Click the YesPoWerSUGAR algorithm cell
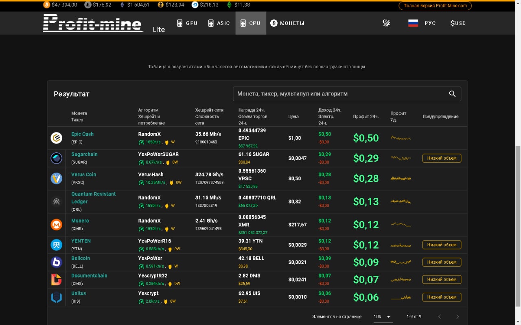The image size is (521, 325). point(158,154)
